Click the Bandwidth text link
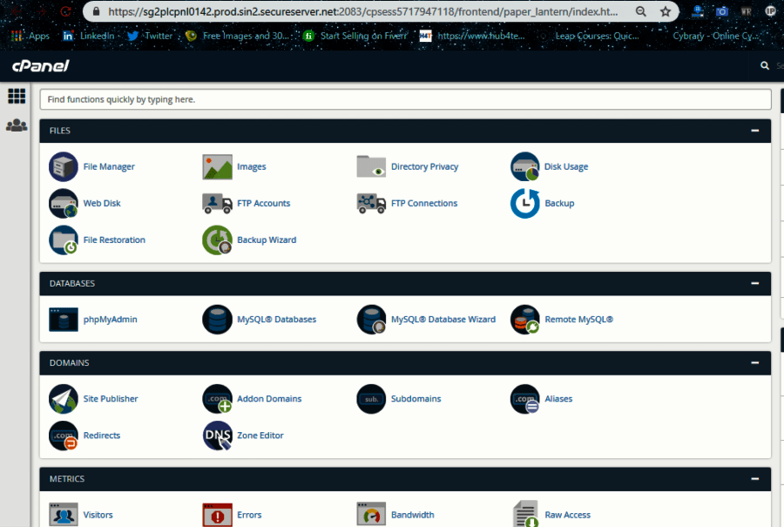Screen dimensions: 784x527 (413, 515)
